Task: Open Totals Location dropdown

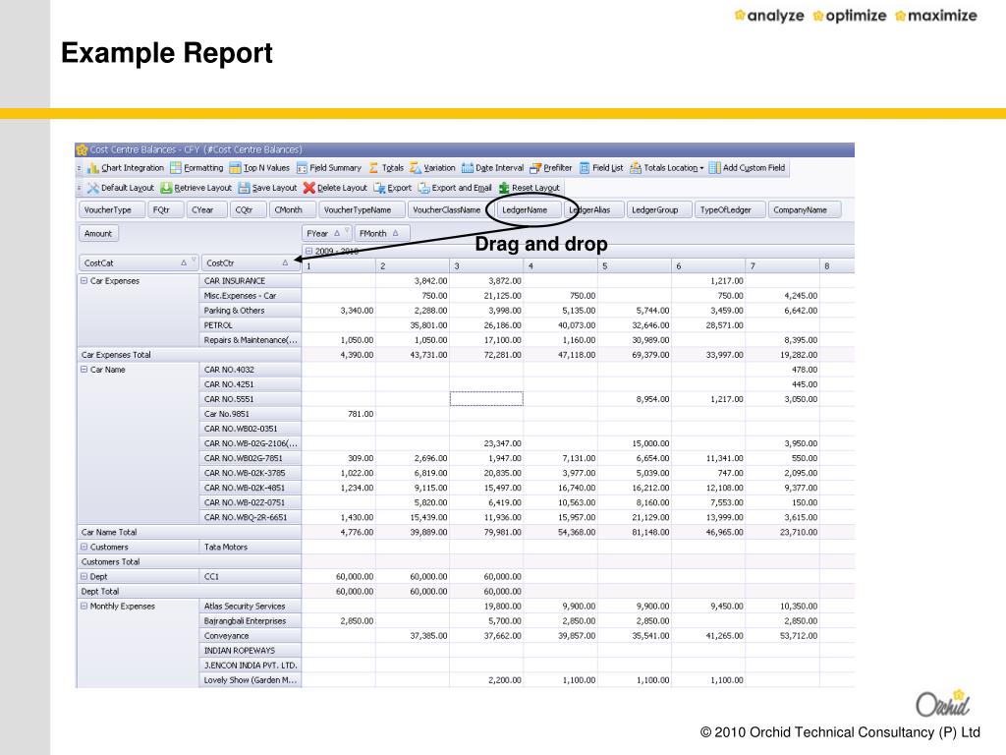Action: click(x=667, y=168)
